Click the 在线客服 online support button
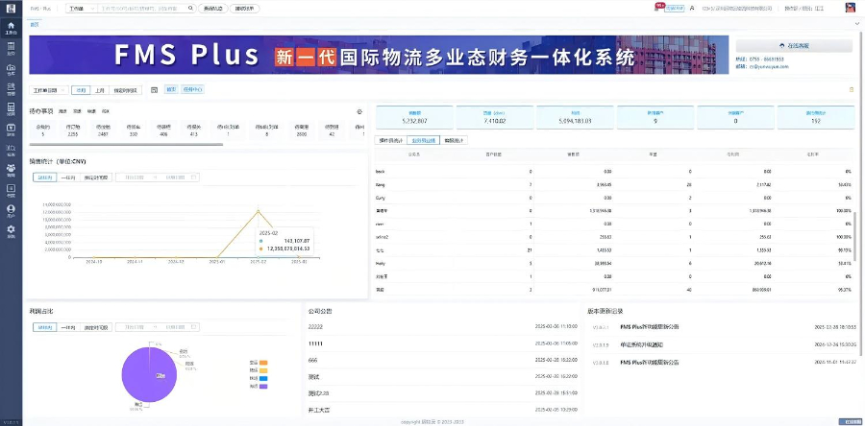865x426 pixels. [793, 45]
